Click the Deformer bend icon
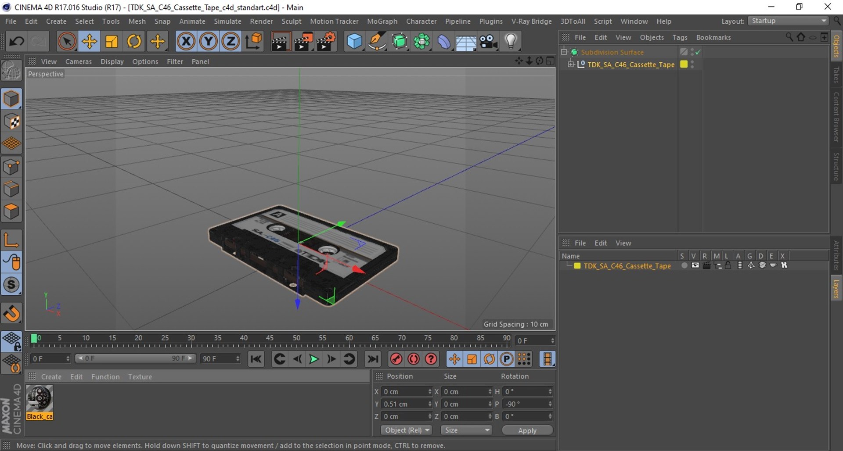 (443, 42)
